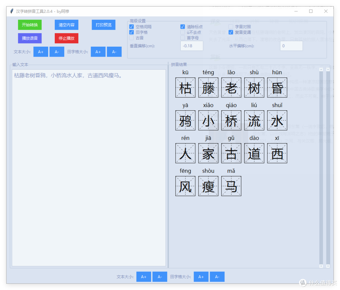
Task: Select the 家 character tile
Action: pyautogui.click(x=208, y=153)
